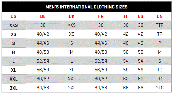Click the TTP cell in the CN column
173x94 pixels.
tap(160, 25)
